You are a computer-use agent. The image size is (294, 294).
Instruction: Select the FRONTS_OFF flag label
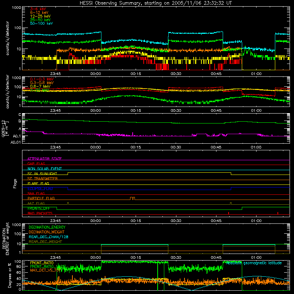[39, 208]
